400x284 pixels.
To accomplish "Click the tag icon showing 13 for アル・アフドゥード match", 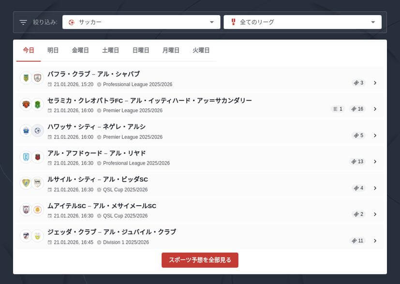I will pos(358,162).
